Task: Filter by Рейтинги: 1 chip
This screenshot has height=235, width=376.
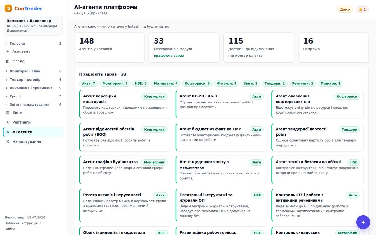Action: point(303,83)
